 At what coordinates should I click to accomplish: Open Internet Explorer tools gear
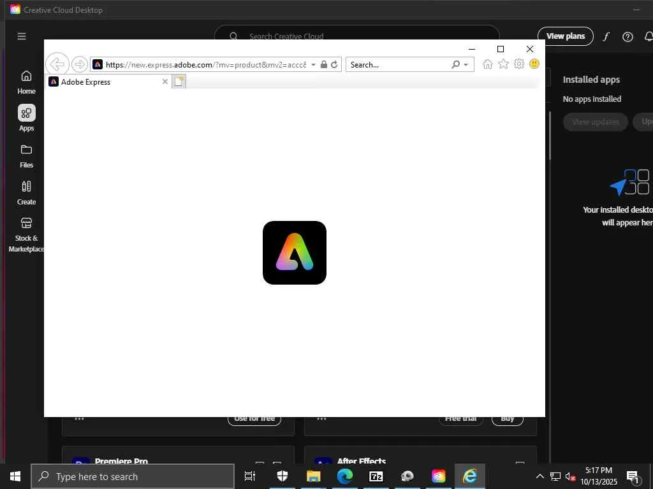[x=519, y=64]
